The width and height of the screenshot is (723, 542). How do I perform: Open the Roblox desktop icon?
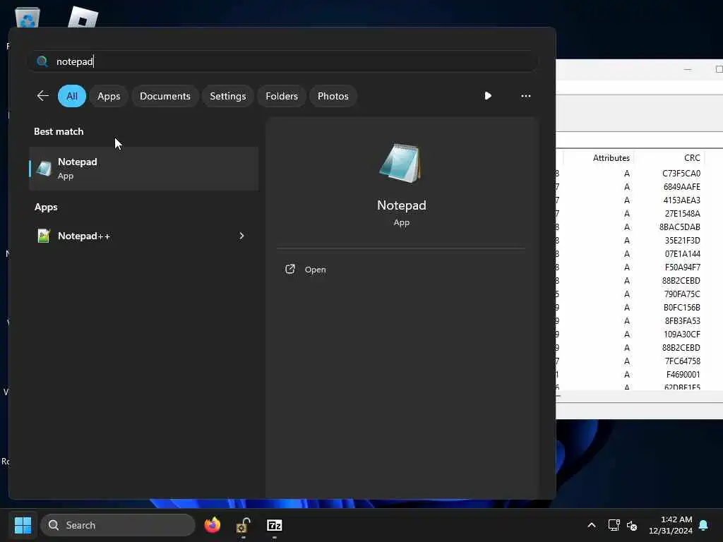point(83,18)
